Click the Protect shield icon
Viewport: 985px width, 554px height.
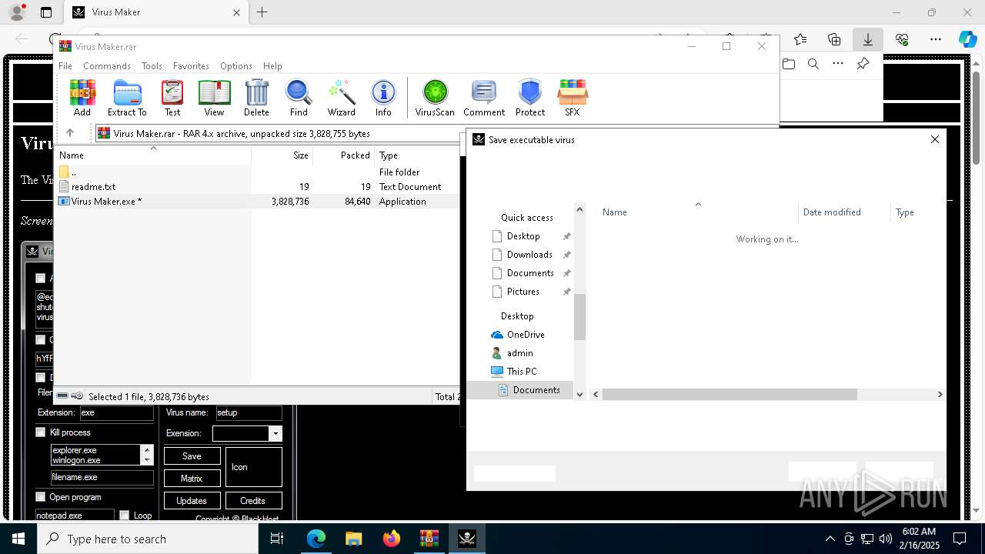pyautogui.click(x=530, y=98)
